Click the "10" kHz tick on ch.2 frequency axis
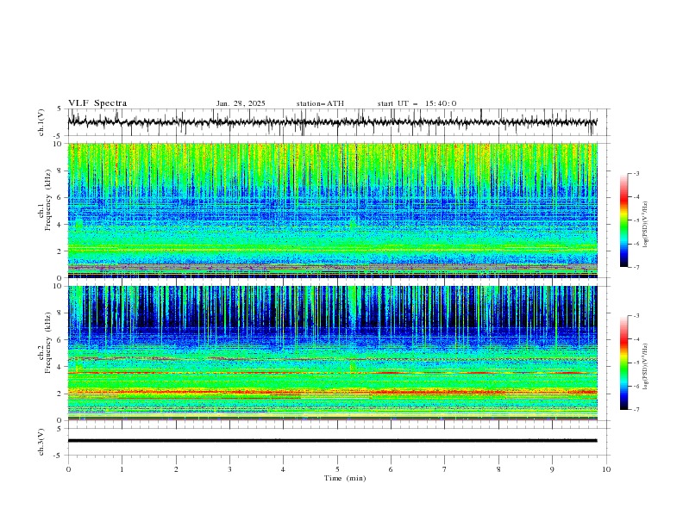Image resolution: width=683 pixels, height=527 pixels. point(60,286)
